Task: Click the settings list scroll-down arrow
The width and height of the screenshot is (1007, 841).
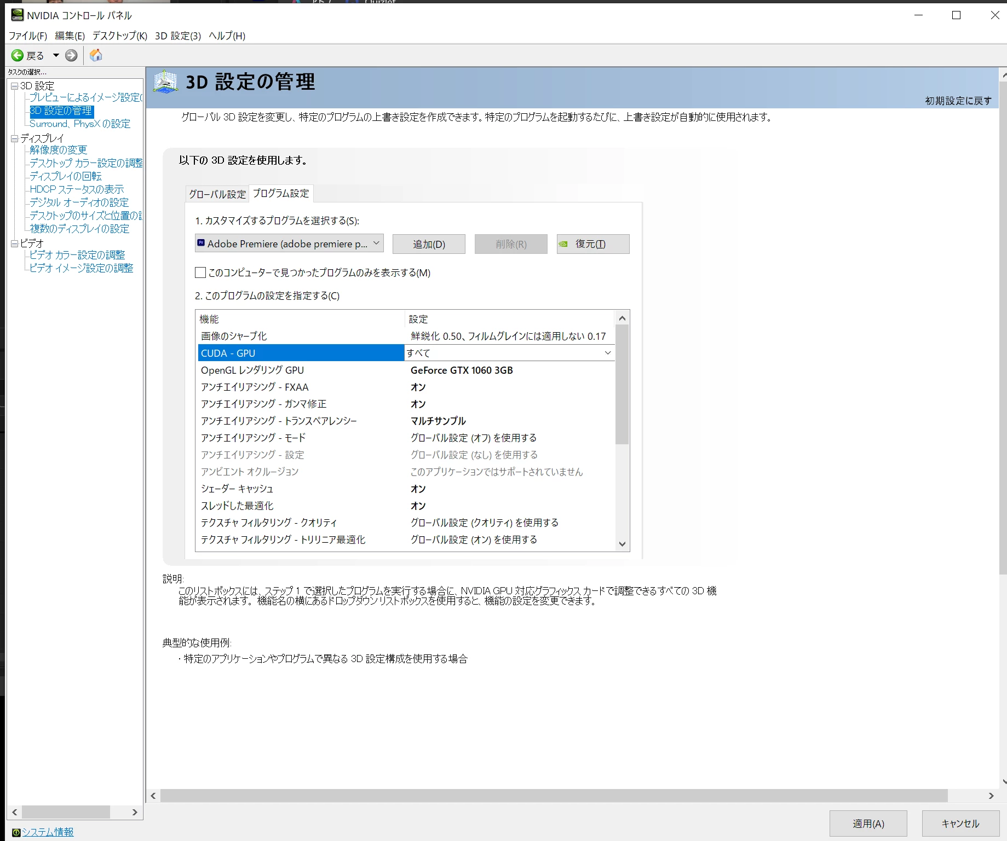Action: 622,544
